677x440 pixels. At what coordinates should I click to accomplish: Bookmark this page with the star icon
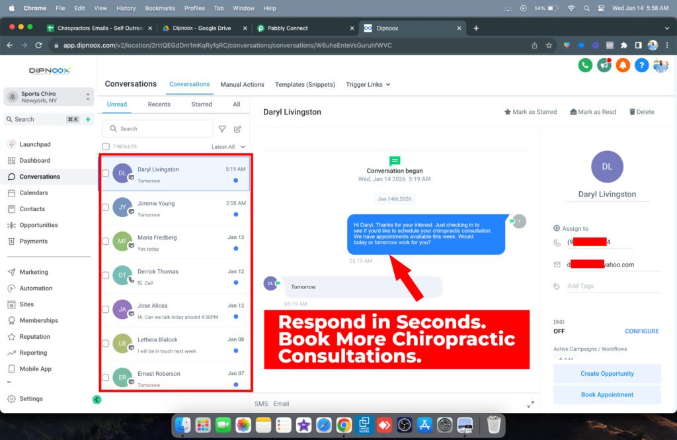(x=549, y=45)
